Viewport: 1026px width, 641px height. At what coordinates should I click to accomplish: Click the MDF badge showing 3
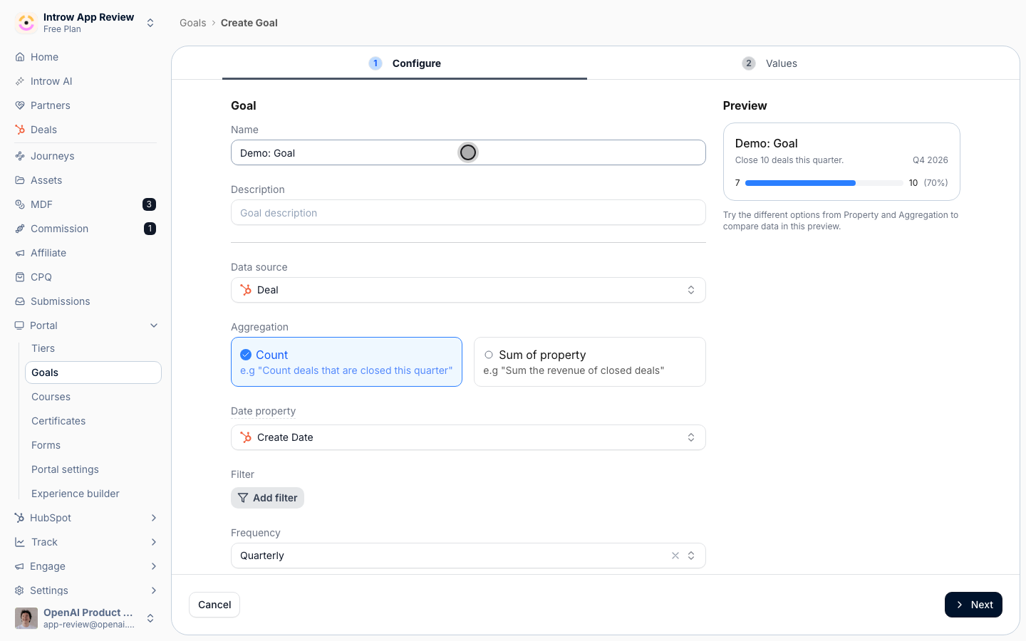[149, 204]
